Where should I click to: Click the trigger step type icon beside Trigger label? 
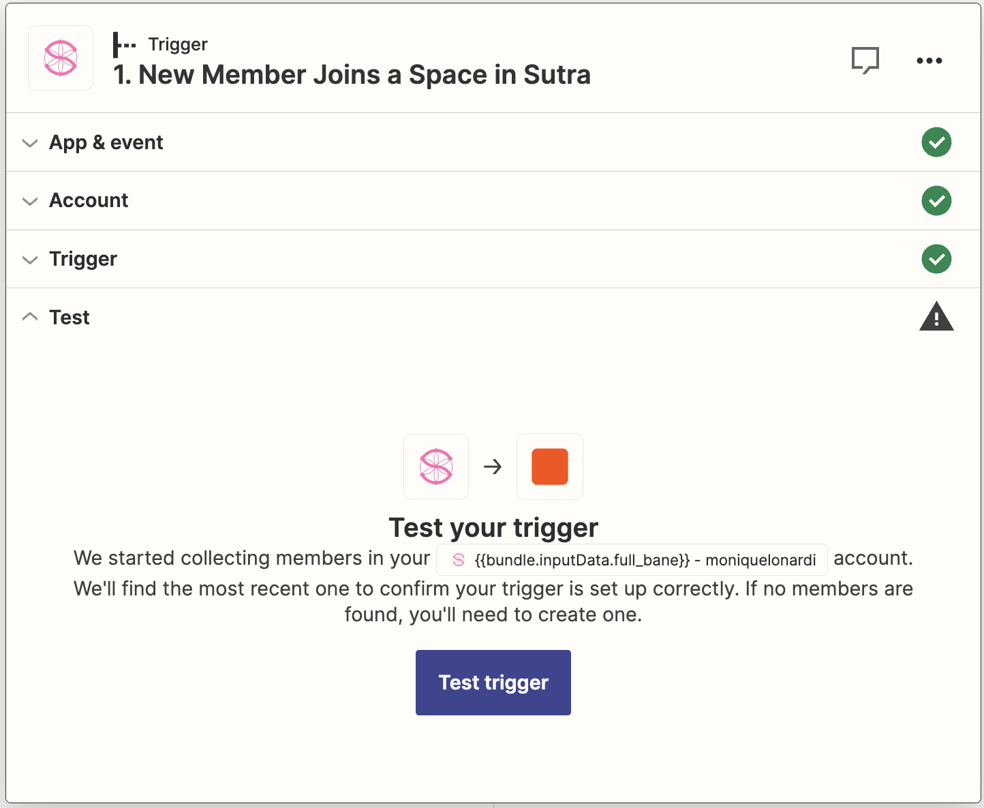(124, 45)
